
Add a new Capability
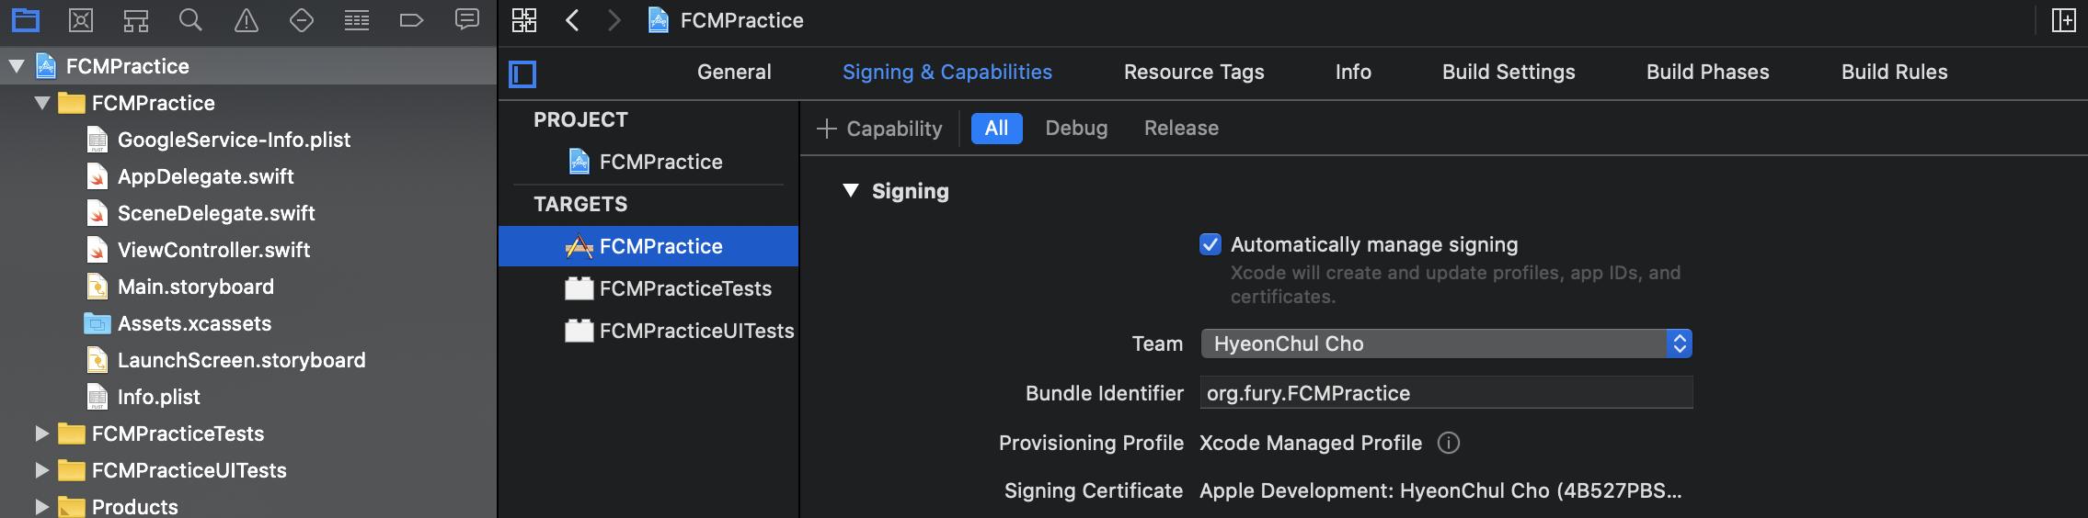click(879, 129)
